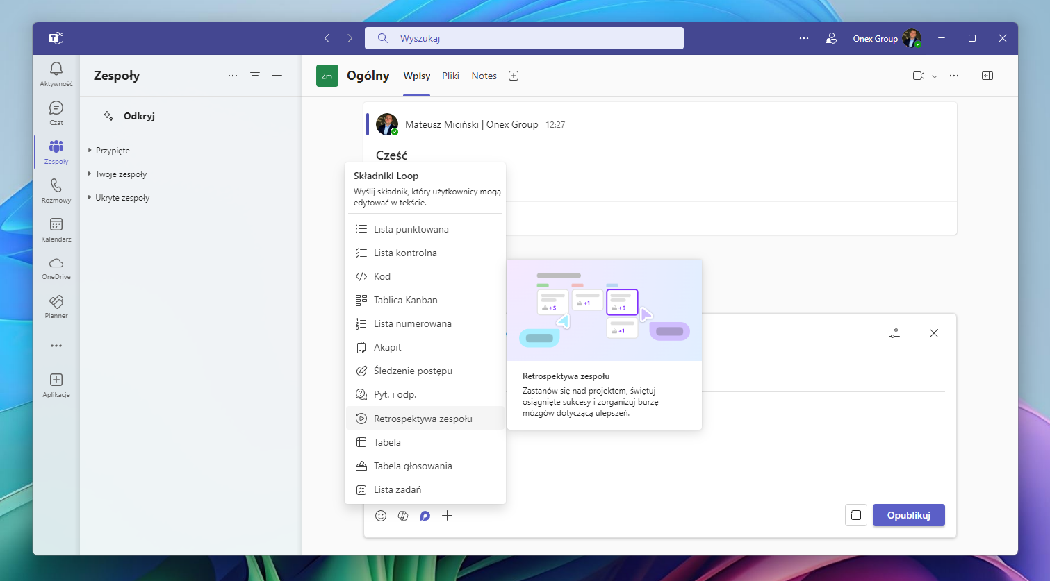Click the Teams logo in title bar

click(56, 38)
